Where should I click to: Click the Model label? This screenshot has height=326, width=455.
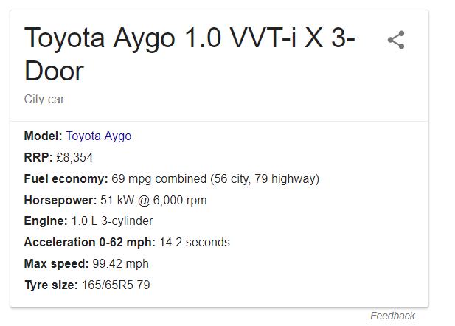[x=43, y=136]
